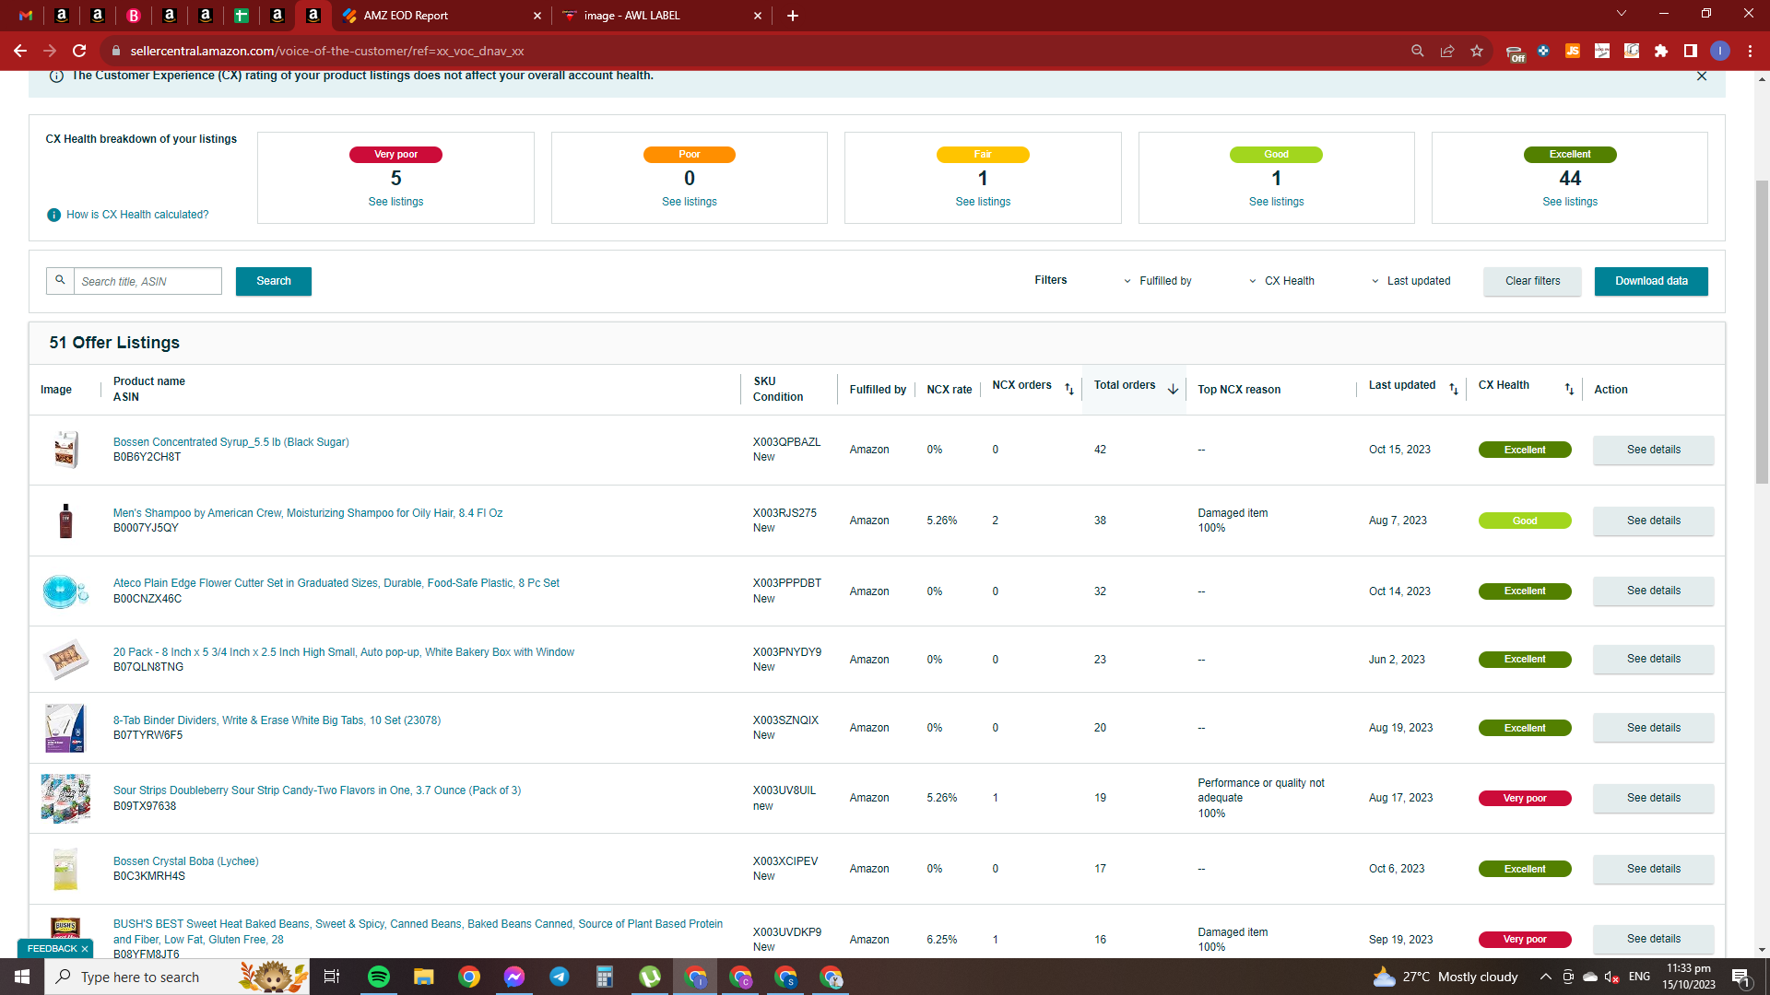The image size is (1770, 995).
Task: Sort by CX Health column arrows
Action: pyautogui.click(x=1569, y=390)
